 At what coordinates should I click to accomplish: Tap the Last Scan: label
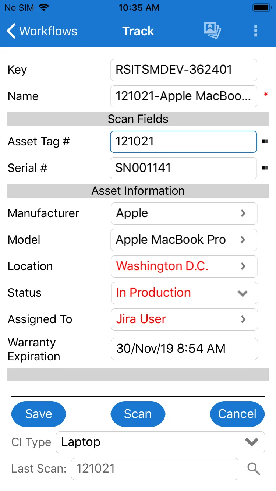pyautogui.click(x=39, y=469)
